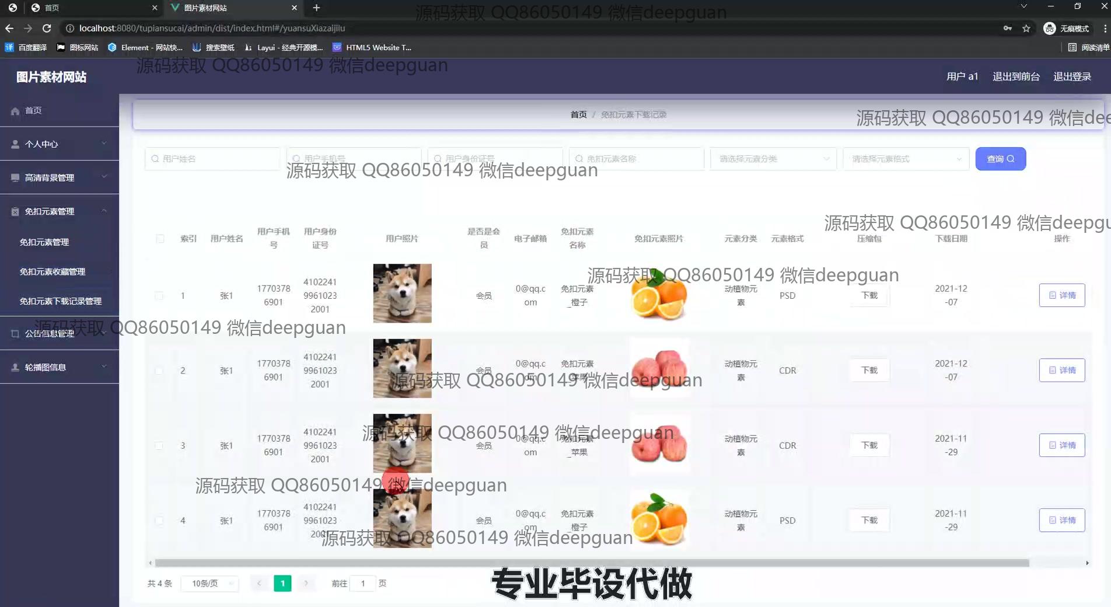Open the browser three-dot menu

[1105, 28]
